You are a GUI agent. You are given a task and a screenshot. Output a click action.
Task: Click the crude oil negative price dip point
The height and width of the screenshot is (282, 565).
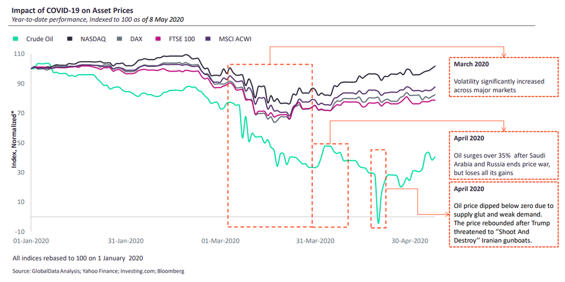coord(378,223)
